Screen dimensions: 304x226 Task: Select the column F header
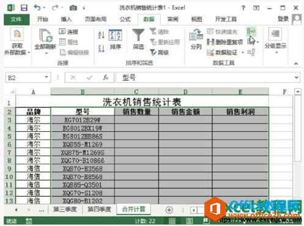pyautogui.click(x=284, y=92)
